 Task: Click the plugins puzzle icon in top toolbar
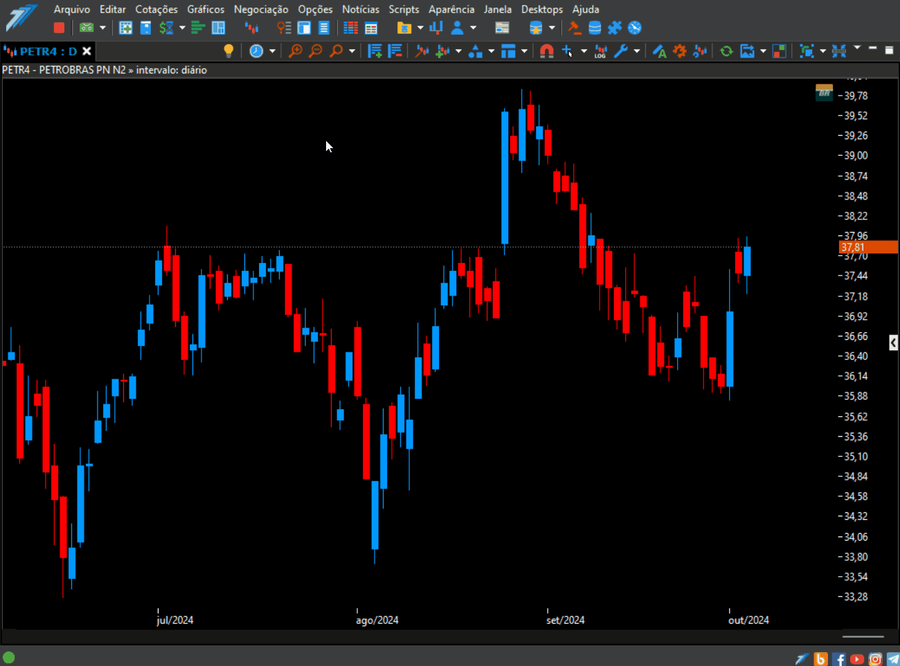[614, 28]
